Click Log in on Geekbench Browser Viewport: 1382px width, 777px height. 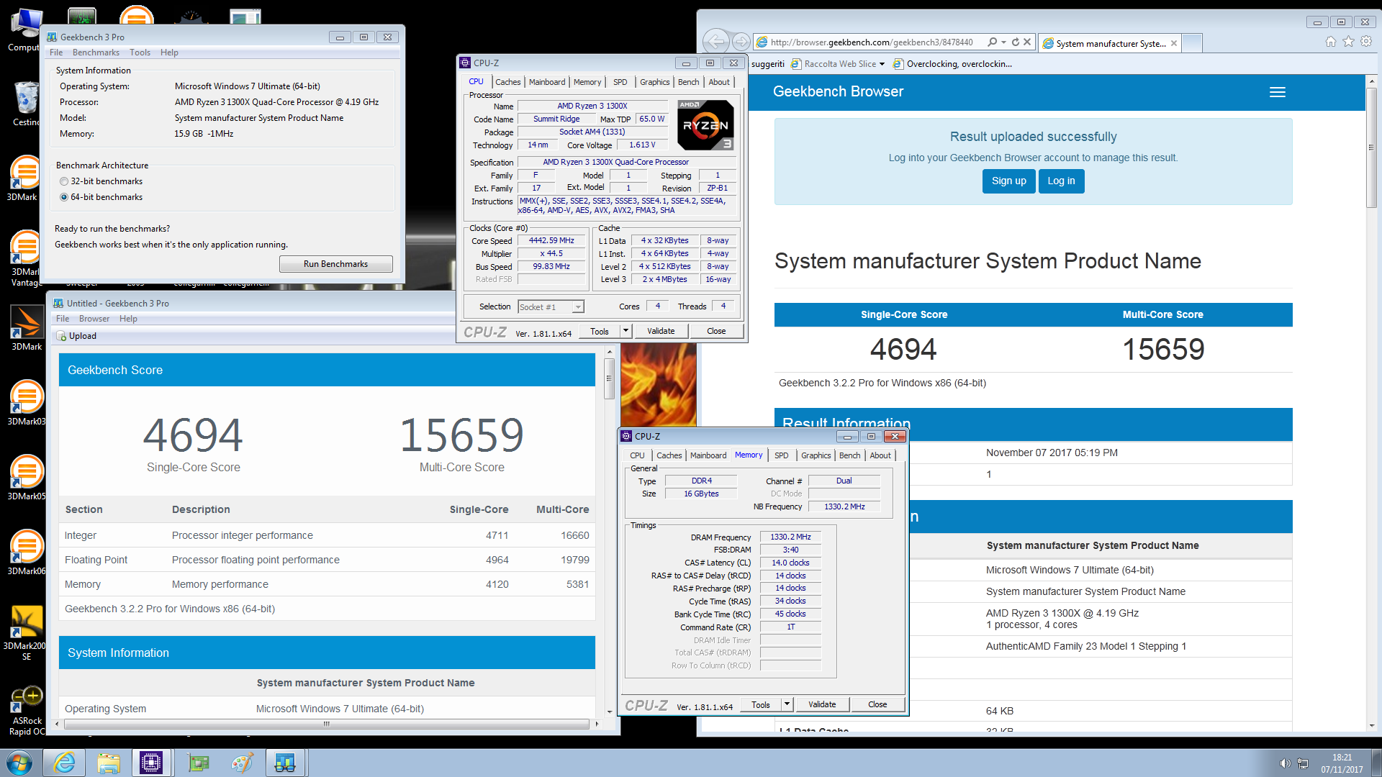point(1061,181)
